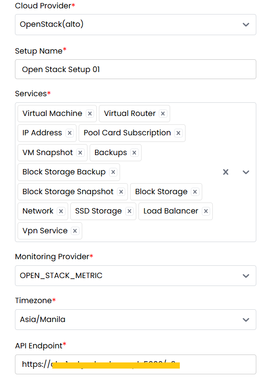Image resolution: width=273 pixels, height=380 pixels.
Task: Remove the Virtual Machine service chip
Action: (x=90, y=113)
